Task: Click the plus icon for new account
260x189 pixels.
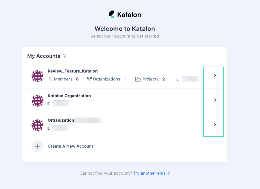Action: pos(37,146)
